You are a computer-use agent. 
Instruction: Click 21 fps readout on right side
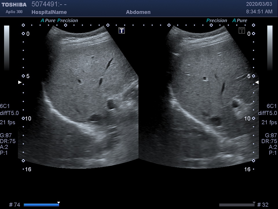tap(269, 122)
